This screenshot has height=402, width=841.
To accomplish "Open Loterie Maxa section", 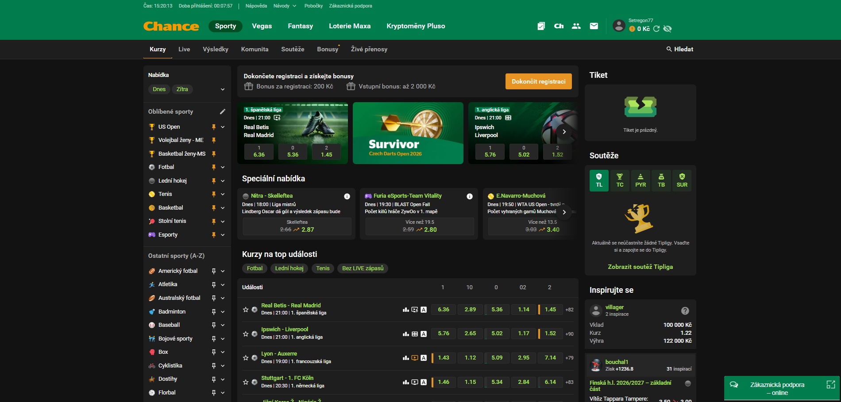I will point(350,26).
